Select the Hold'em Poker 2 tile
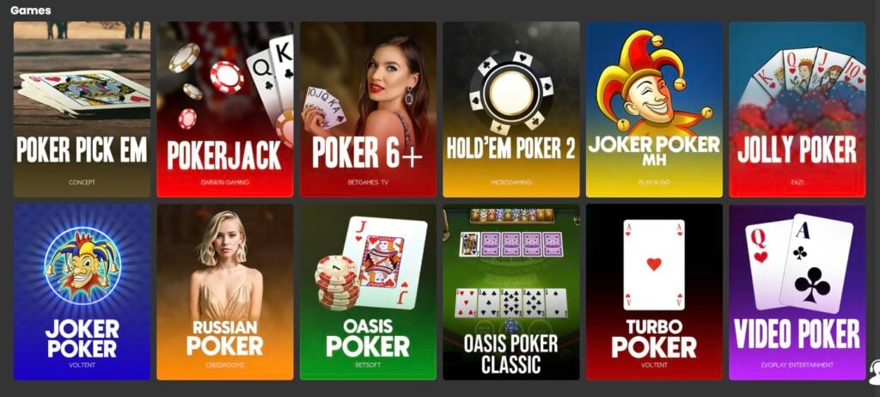880x397 pixels. click(511, 109)
